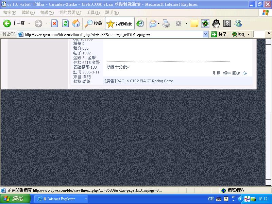The image size is (272, 204).
Task: Click the 開始 Start button
Action: (15, 199)
